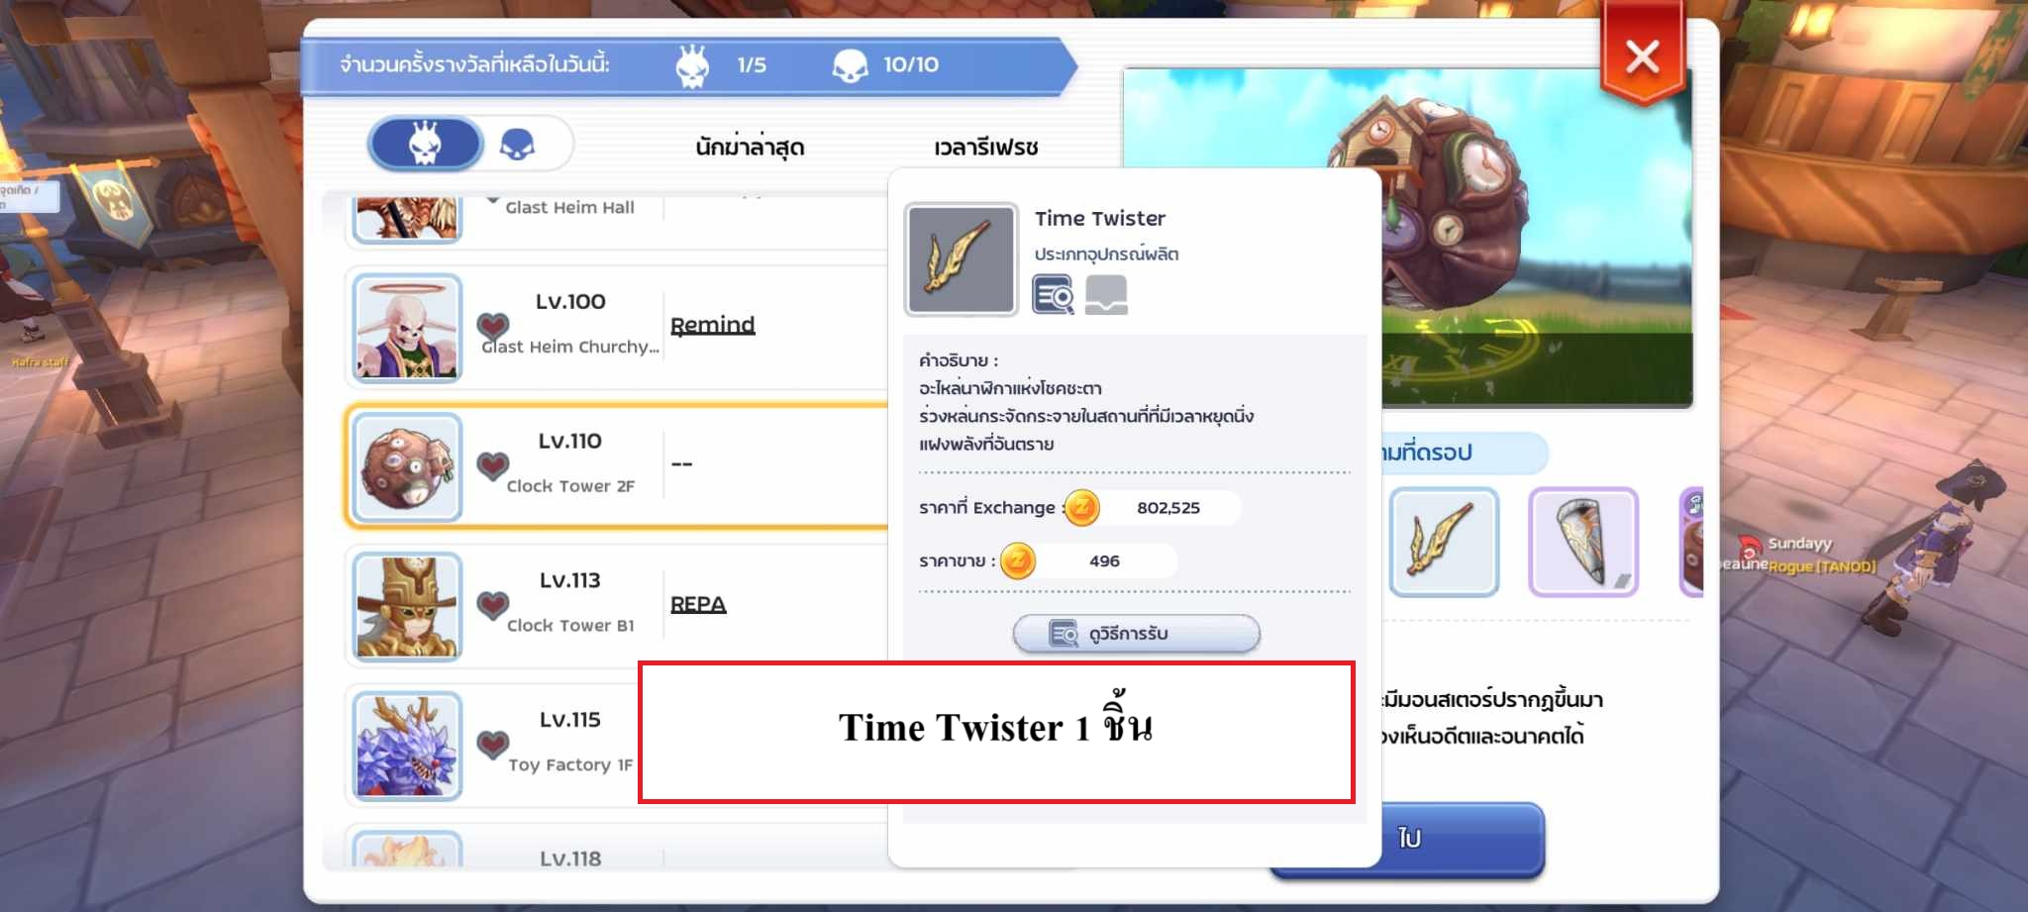Favorite the Lv.100 Glast Heim Churchyard boss heart

pyautogui.click(x=493, y=326)
